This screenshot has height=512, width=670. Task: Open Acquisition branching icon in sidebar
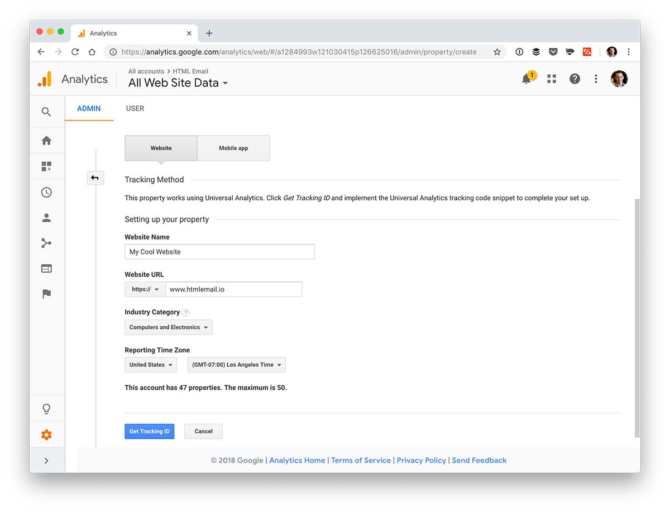46,243
